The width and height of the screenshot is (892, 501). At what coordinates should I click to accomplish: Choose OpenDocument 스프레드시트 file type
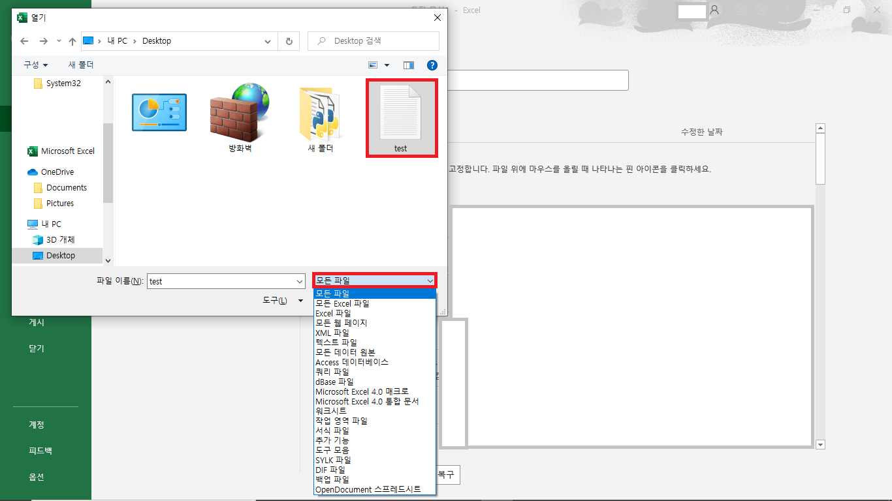click(x=374, y=489)
